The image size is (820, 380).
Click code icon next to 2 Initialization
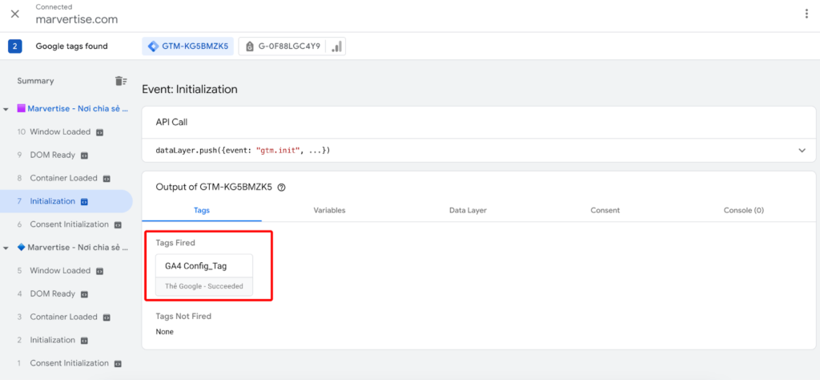(84, 340)
